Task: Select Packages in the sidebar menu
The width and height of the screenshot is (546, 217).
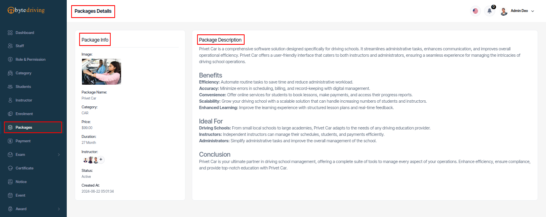Action: [33, 127]
